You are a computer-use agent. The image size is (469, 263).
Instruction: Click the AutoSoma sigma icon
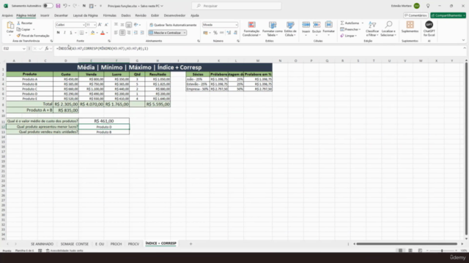(342, 23)
